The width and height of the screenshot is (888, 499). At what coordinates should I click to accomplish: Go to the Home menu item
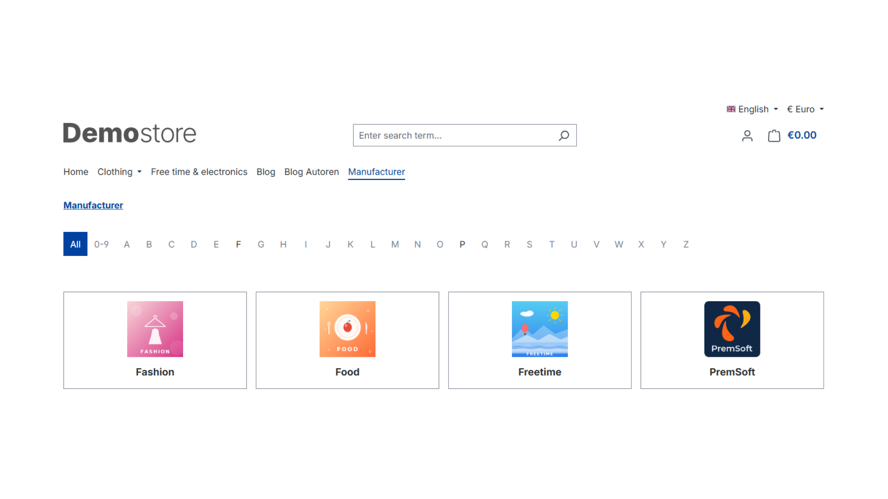[76, 172]
